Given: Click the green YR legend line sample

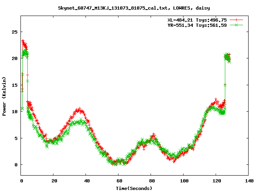Looking at the screenshot, I should point(236,25).
